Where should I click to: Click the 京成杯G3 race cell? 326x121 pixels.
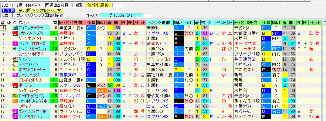pos(247,111)
